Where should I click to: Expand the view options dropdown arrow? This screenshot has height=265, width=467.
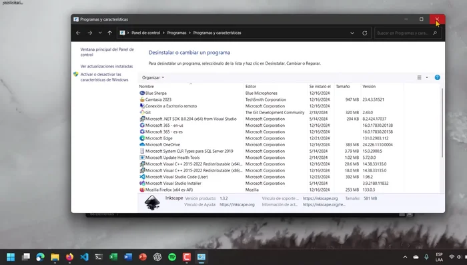coord(427,77)
